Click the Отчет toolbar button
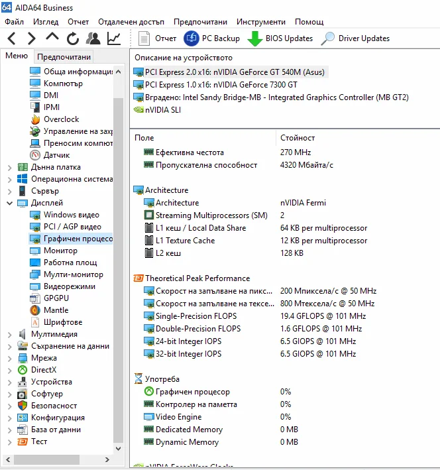This screenshot has width=440, height=470. coord(157,38)
